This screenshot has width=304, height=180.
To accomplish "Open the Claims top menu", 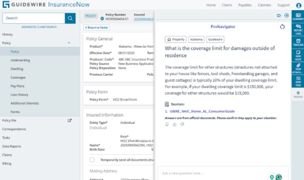I will (x=227, y=5).
